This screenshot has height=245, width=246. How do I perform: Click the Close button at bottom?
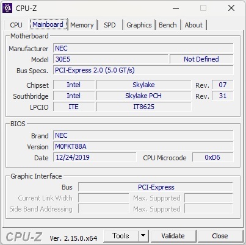click(x=220, y=236)
